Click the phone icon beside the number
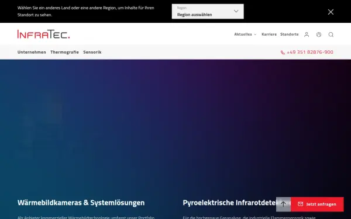Viewport: 351px width, 219px height. [283, 53]
